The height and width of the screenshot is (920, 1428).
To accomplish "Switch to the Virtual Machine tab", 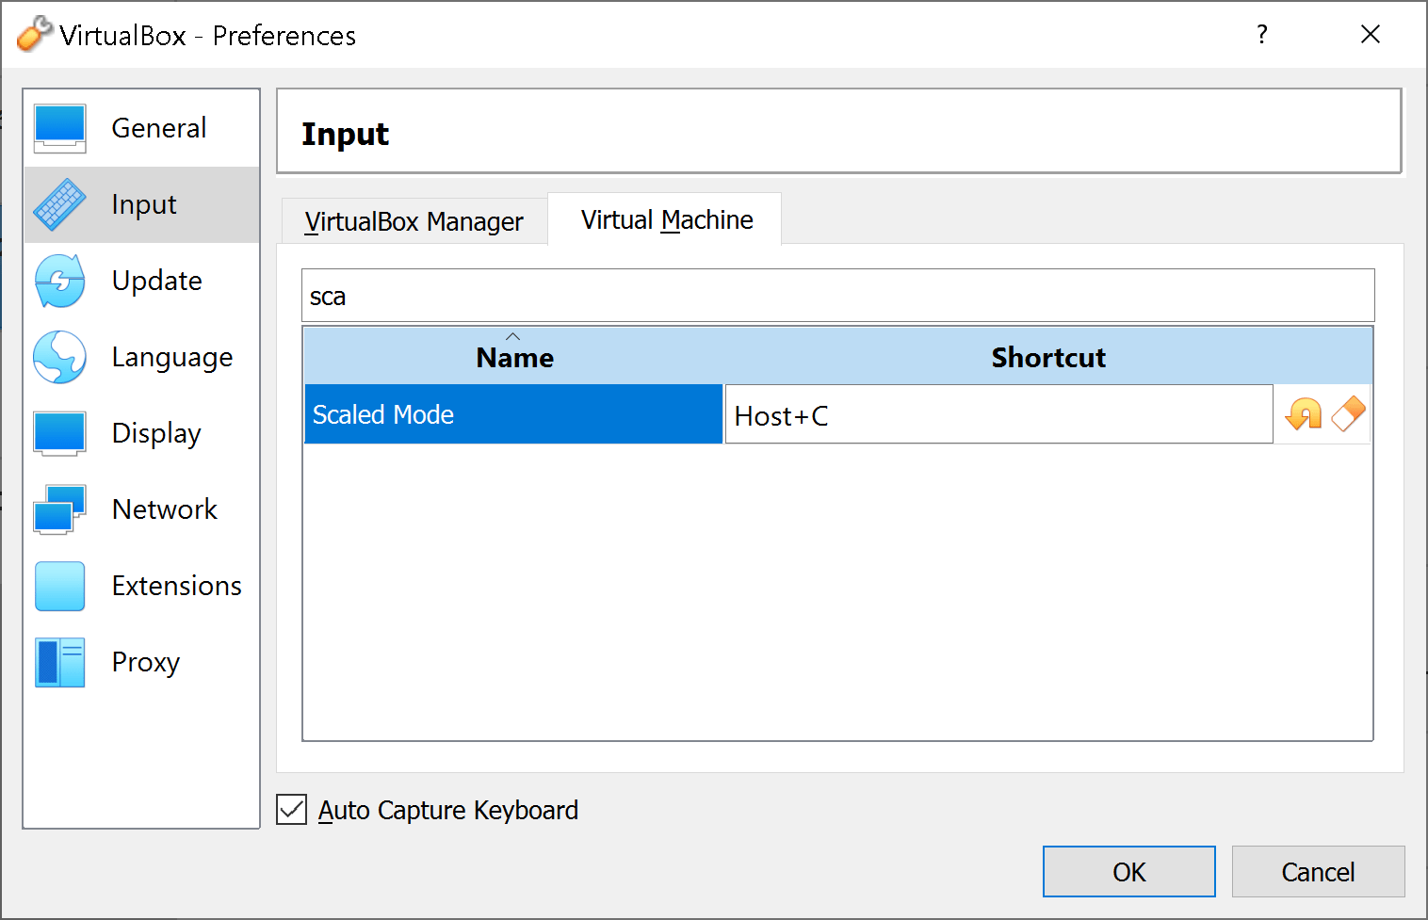I will click(x=664, y=218).
